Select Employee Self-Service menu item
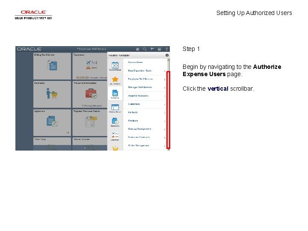The image size is (308, 231). pos(140,79)
